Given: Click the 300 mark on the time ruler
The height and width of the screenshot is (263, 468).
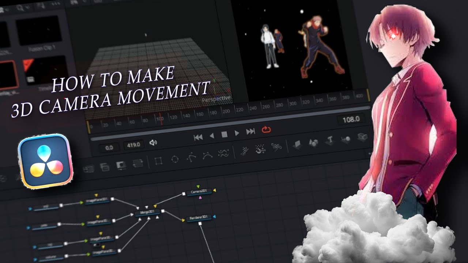Looking at the screenshot, I should (x=292, y=103).
